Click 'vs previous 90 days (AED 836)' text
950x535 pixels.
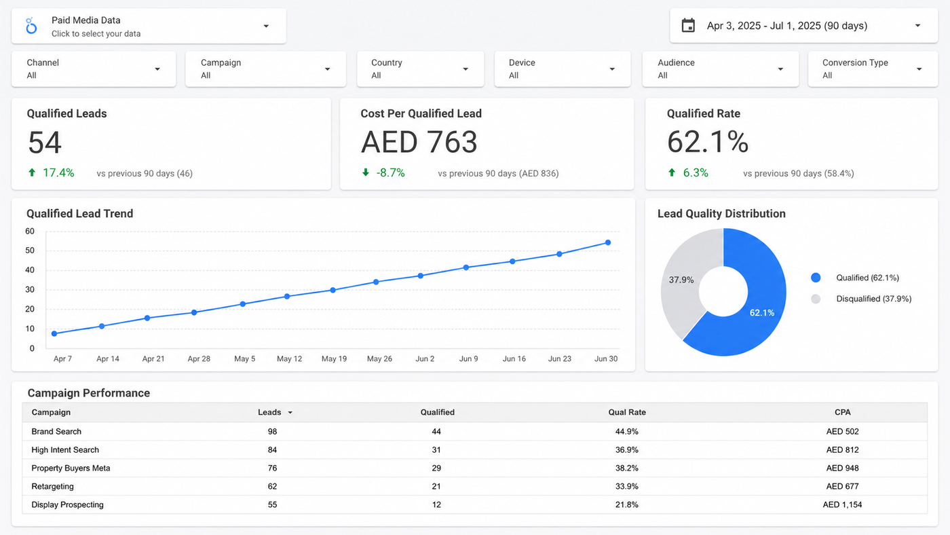coord(499,174)
